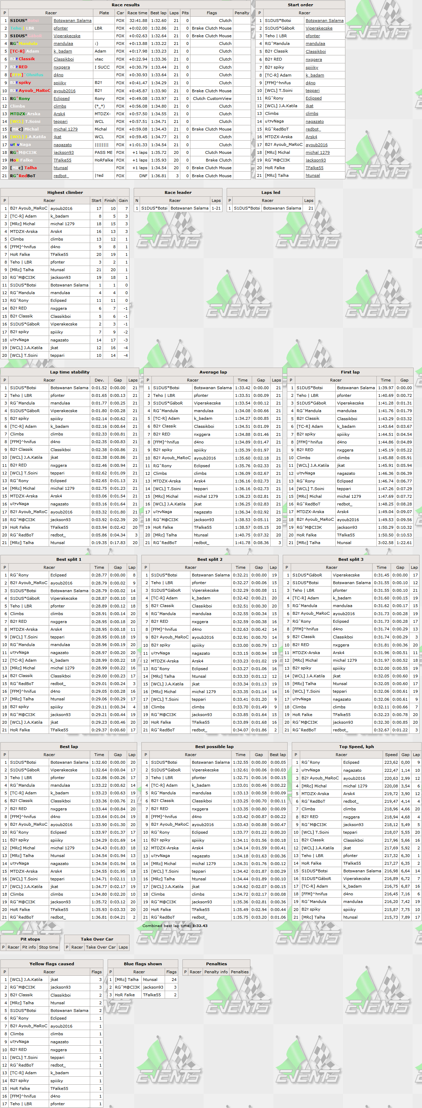The height and width of the screenshot is (1108, 422).
Task: Open k_badam link in Race results table
Action: point(62,51)
